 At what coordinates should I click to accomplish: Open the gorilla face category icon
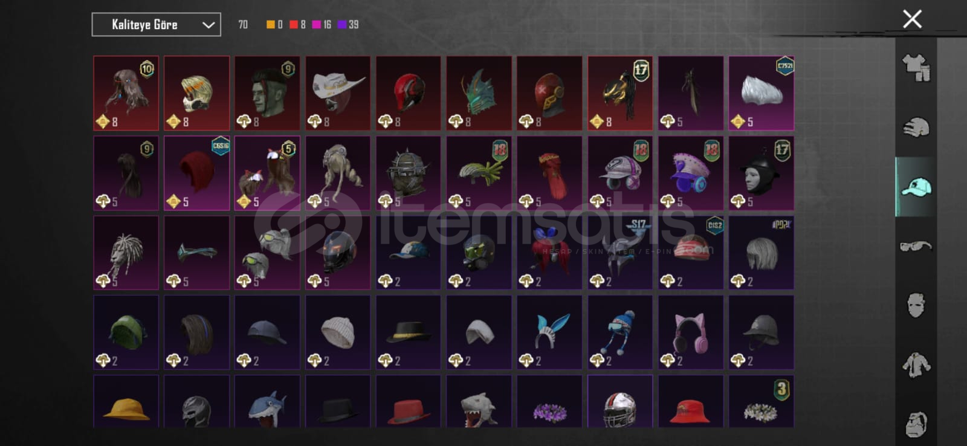(916, 423)
